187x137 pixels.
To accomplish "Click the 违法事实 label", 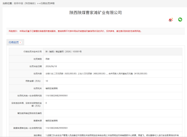I will pos(38,135).
